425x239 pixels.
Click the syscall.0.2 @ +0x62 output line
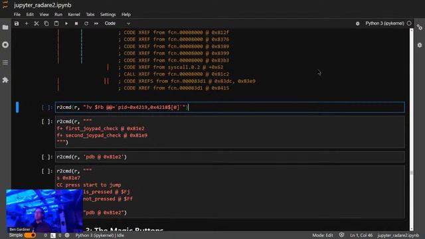pos(171,67)
